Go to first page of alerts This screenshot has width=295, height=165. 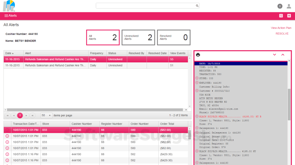[7, 115]
